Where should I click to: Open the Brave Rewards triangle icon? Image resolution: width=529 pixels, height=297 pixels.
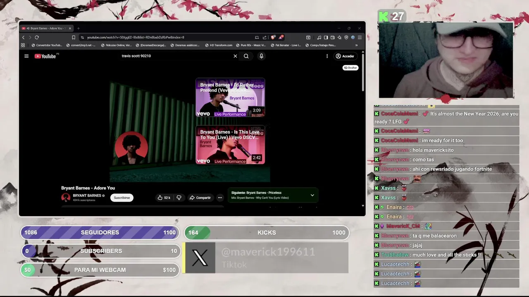(281, 37)
